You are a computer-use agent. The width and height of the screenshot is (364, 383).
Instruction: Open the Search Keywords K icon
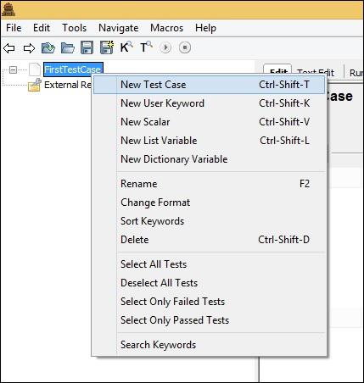126,47
